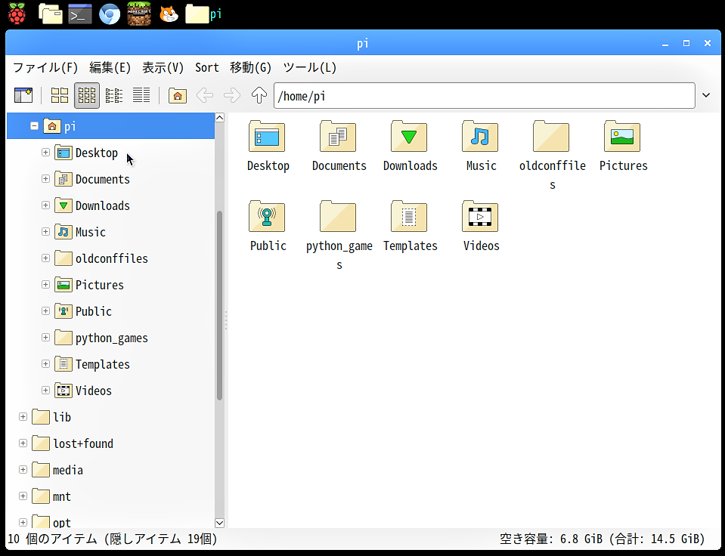Image resolution: width=725 pixels, height=556 pixels.
Task: Open Scratch cat icon in taskbar
Action: [169, 14]
